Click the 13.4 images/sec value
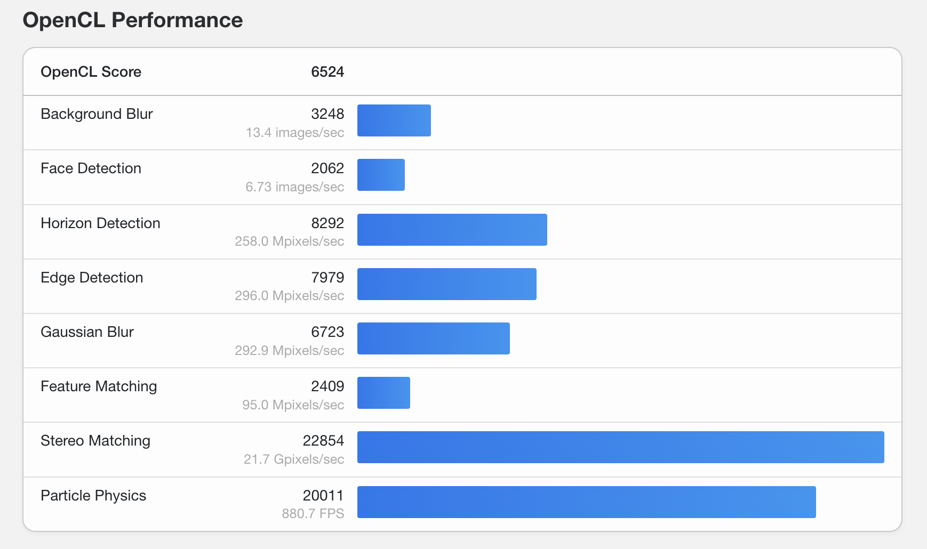This screenshot has height=549, width=927. 295,133
